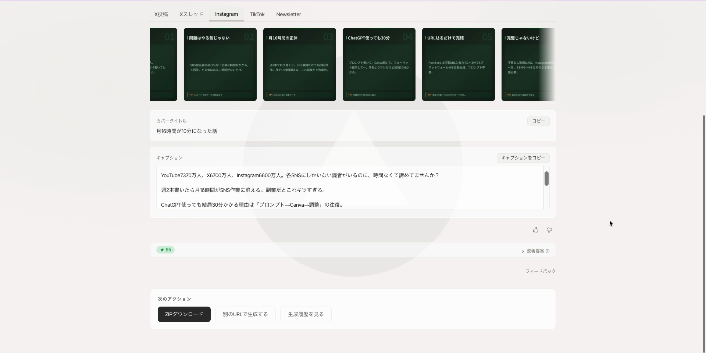Viewport: 706px width, 353px height.
Task: Click 別のURLで生成する button
Action: pos(245,314)
